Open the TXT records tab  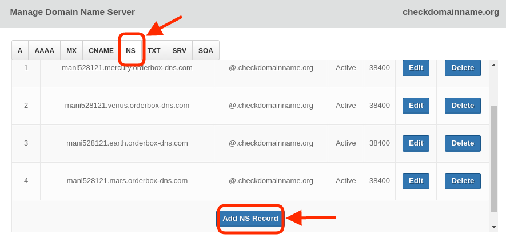point(154,51)
